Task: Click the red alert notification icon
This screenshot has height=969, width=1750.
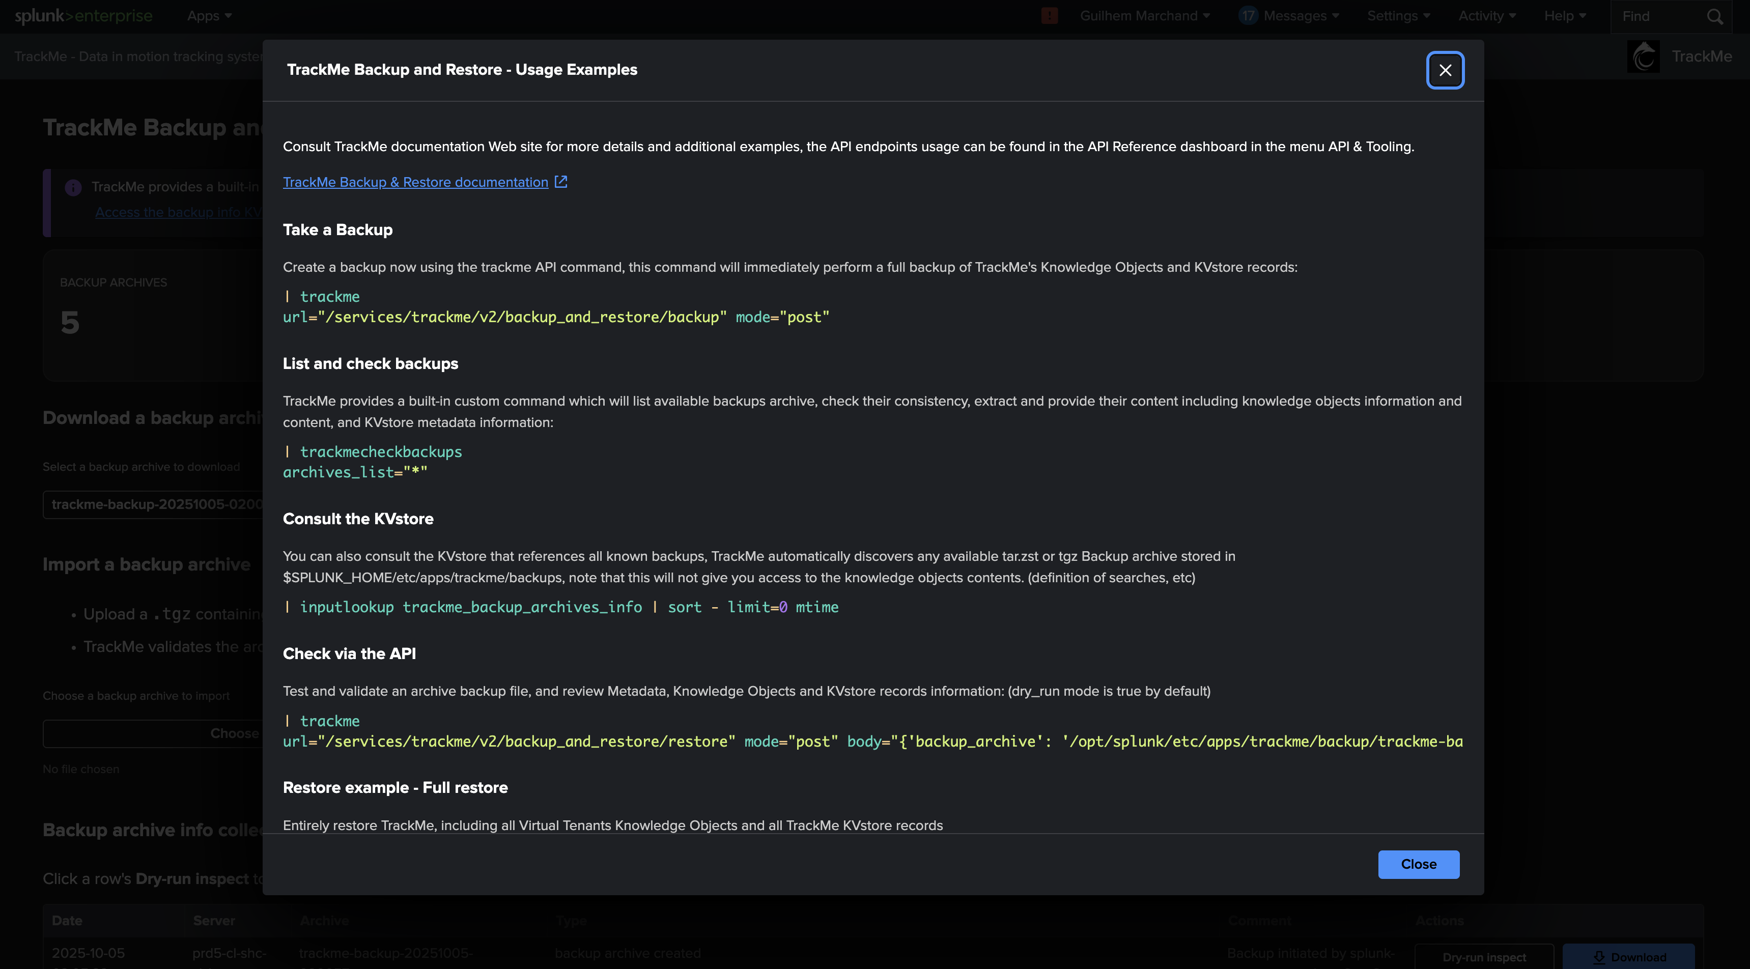Action: point(1049,16)
